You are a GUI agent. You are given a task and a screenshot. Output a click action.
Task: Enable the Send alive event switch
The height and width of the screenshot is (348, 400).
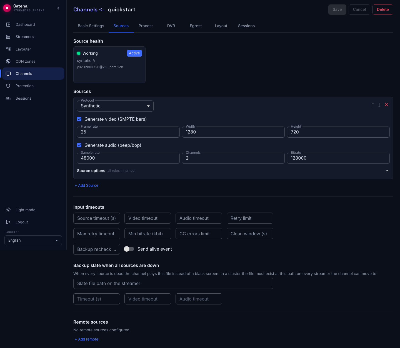[x=129, y=249]
